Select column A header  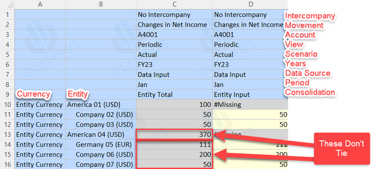click(40, 4)
